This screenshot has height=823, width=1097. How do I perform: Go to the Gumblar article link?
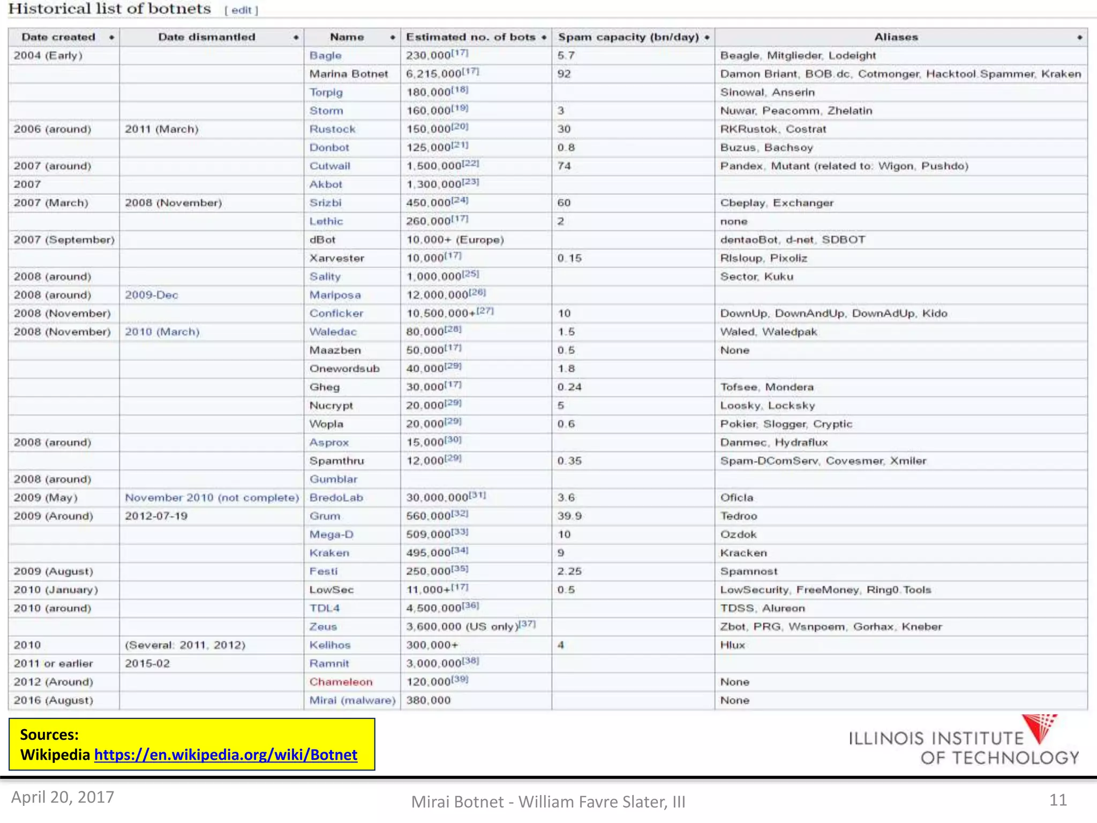tap(333, 479)
